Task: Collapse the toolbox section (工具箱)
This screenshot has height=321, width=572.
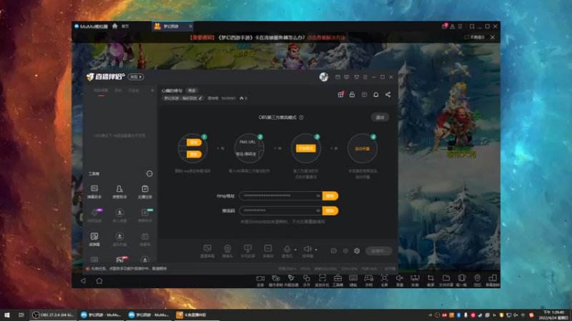Action: click(149, 173)
